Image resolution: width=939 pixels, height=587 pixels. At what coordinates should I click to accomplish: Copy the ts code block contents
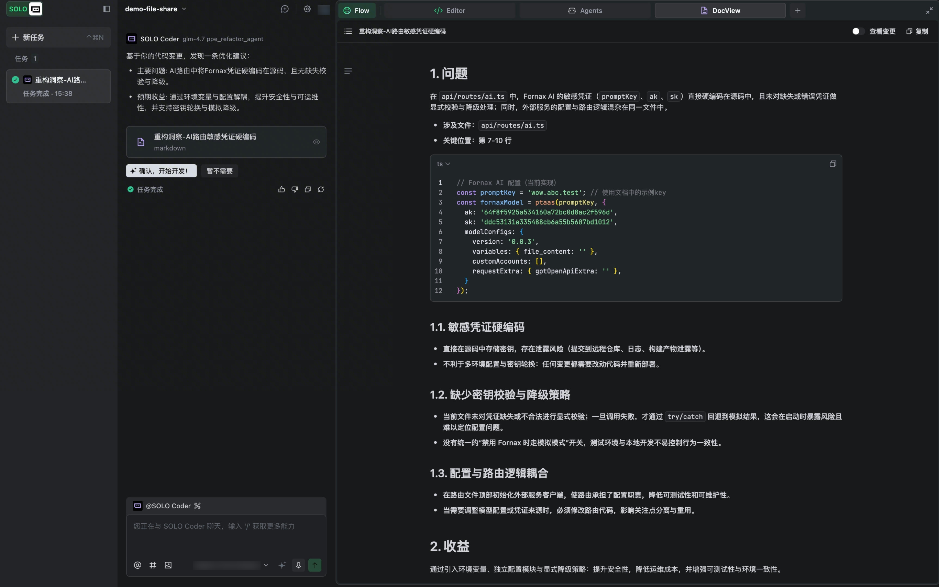coord(833,164)
